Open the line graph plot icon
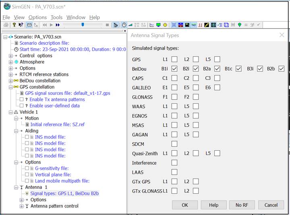Image resolution: width=290 pixels, height=215 pixels. [152, 25]
